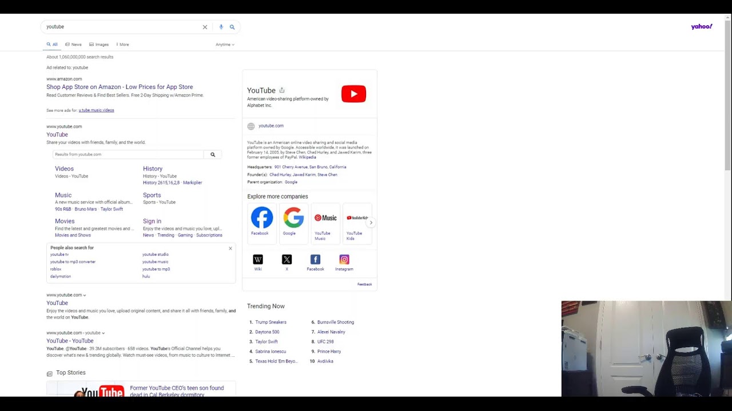Image resolution: width=732 pixels, height=411 pixels.
Task: Select hulu related search
Action: pos(146,276)
